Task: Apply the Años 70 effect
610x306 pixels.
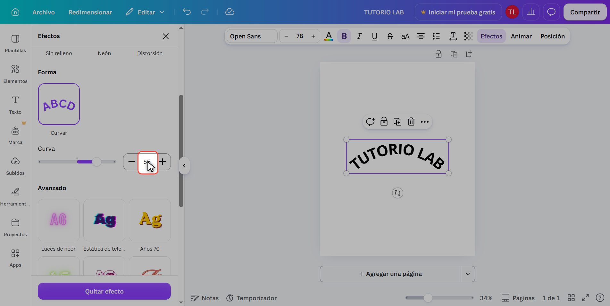Action: coord(150,220)
